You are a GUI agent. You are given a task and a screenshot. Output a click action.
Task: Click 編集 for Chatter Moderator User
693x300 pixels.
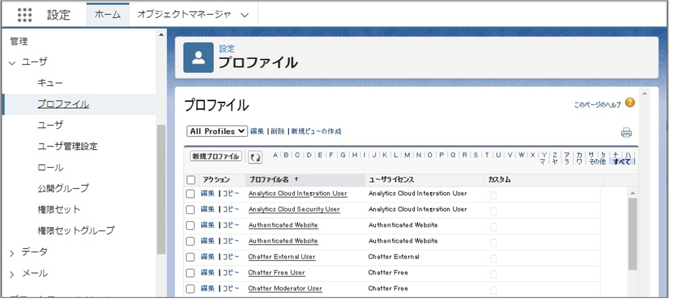(x=208, y=288)
